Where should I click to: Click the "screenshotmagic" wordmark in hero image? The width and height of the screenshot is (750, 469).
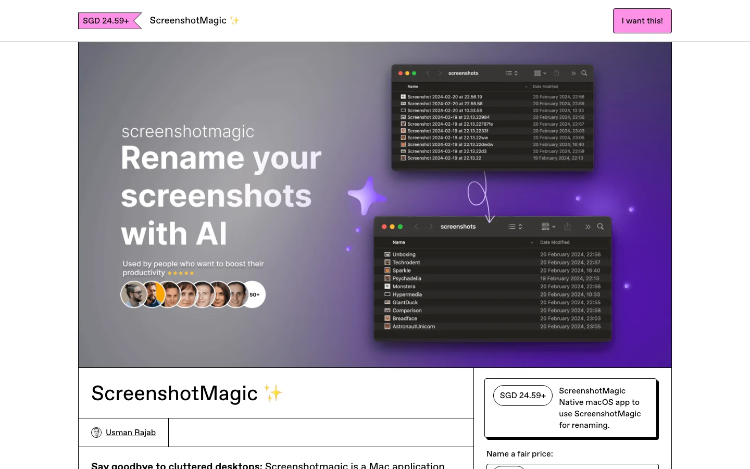(x=188, y=131)
